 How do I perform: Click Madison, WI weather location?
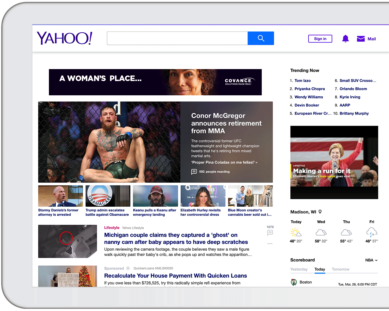tap(303, 212)
